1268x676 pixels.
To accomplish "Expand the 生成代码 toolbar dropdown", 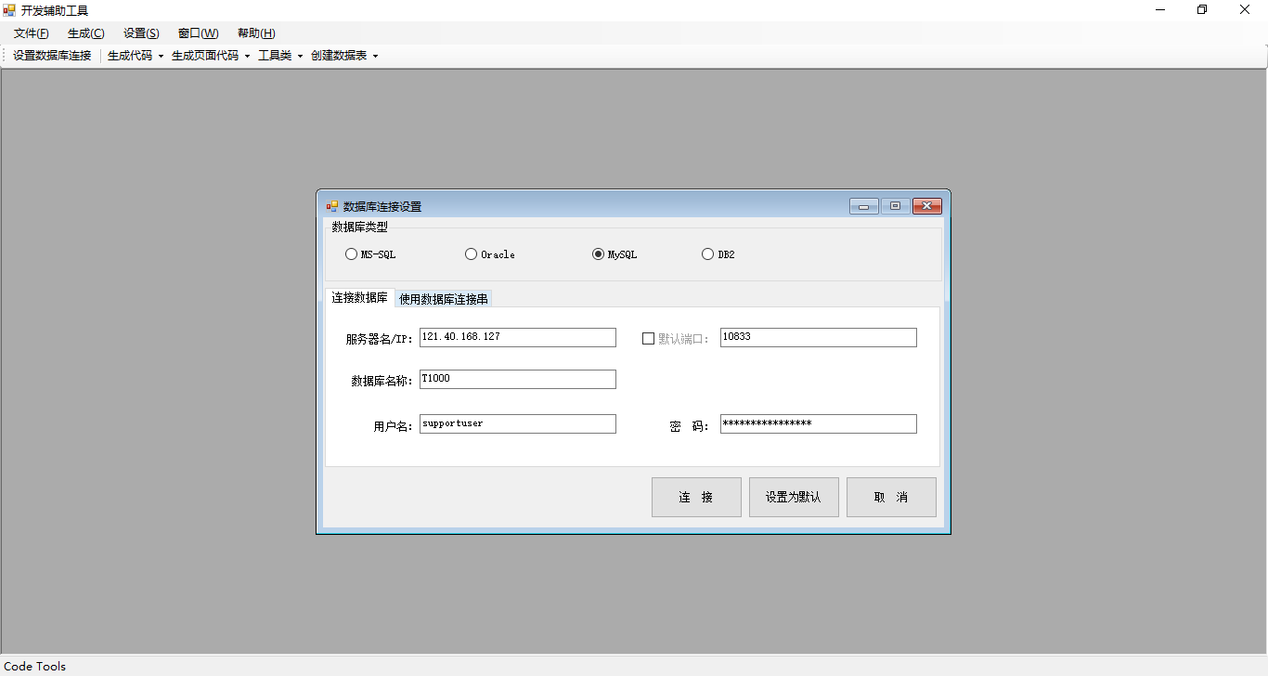I will [161, 56].
